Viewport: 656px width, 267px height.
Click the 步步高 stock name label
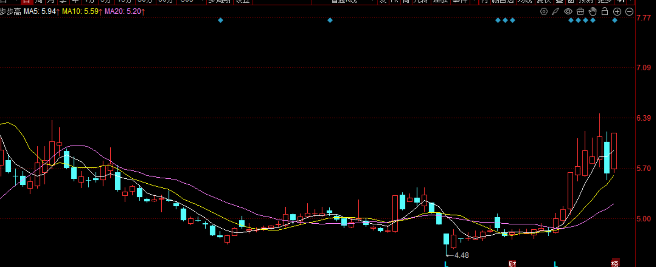pyautogui.click(x=10, y=12)
